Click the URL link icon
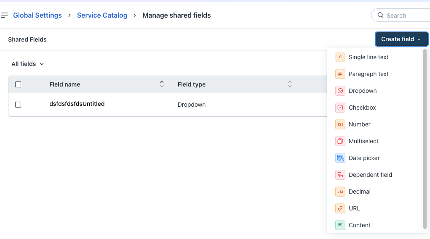430x239 pixels. pos(340,208)
